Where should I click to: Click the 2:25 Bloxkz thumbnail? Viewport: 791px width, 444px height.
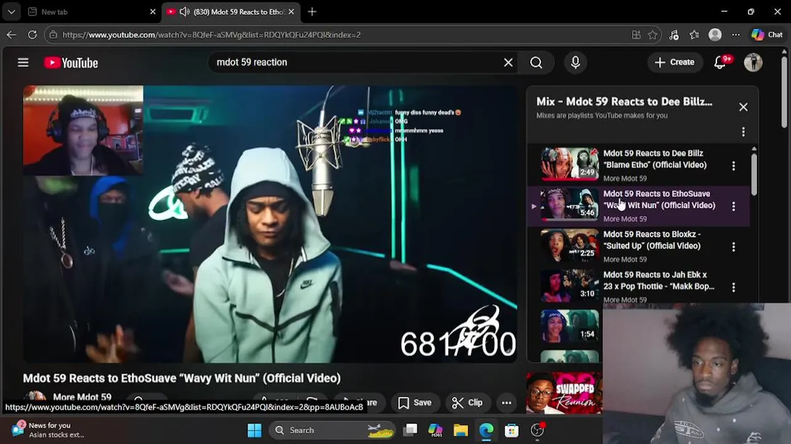coord(569,245)
